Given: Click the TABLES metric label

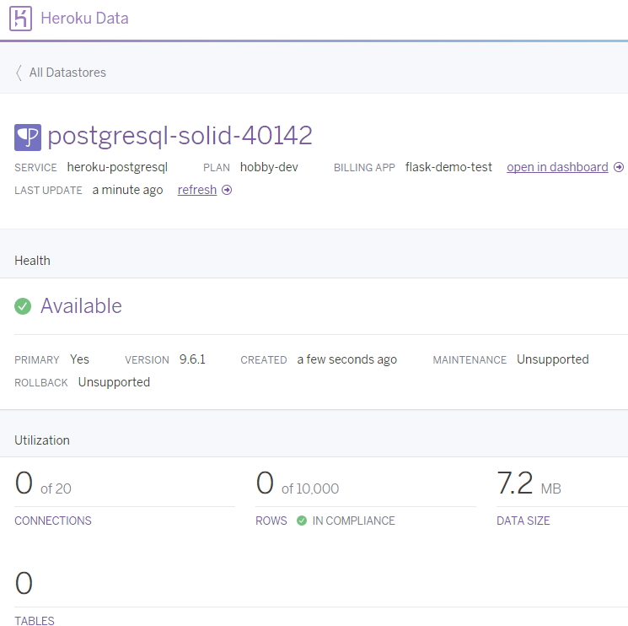Looking at the screenshot, I should (35, 621).
